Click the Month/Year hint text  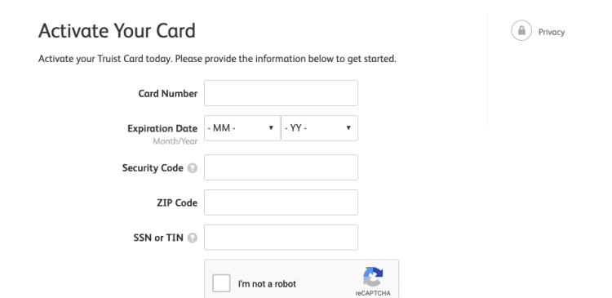(x=175, y=141)
